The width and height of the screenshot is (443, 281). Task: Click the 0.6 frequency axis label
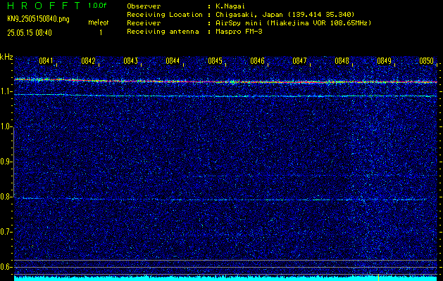coord(6,267)
